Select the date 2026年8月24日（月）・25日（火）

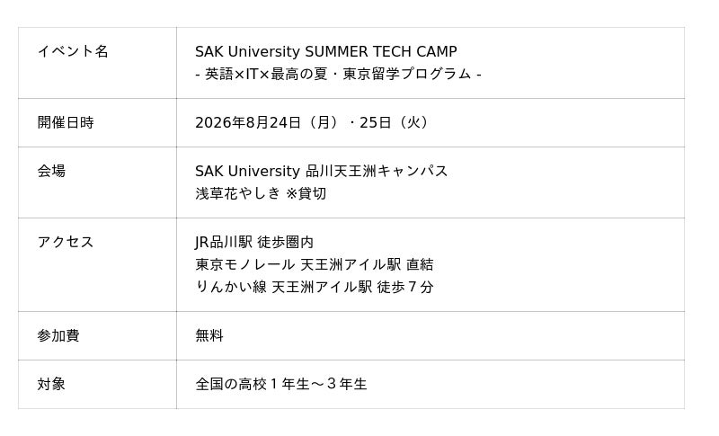pyautogui.click(x=314, y=122)
